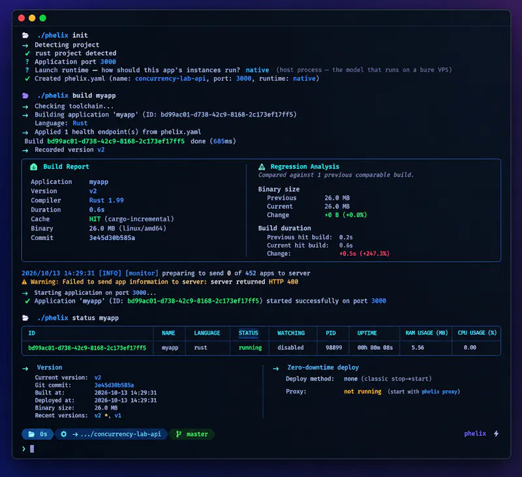The width and height of the screenshot is (522, 477).
Task: Click the Build Report house icon
Action: pos(34,167)
